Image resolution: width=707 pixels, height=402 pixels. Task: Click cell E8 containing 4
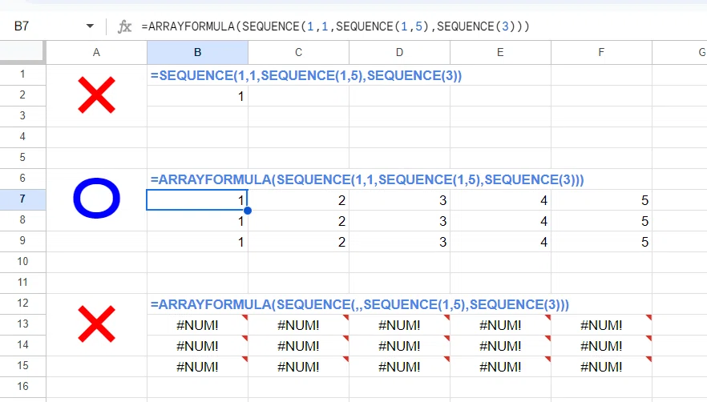(x=500, y=220)
